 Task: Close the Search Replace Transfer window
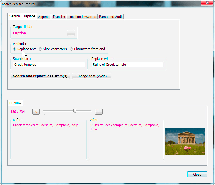coord(207,3)
